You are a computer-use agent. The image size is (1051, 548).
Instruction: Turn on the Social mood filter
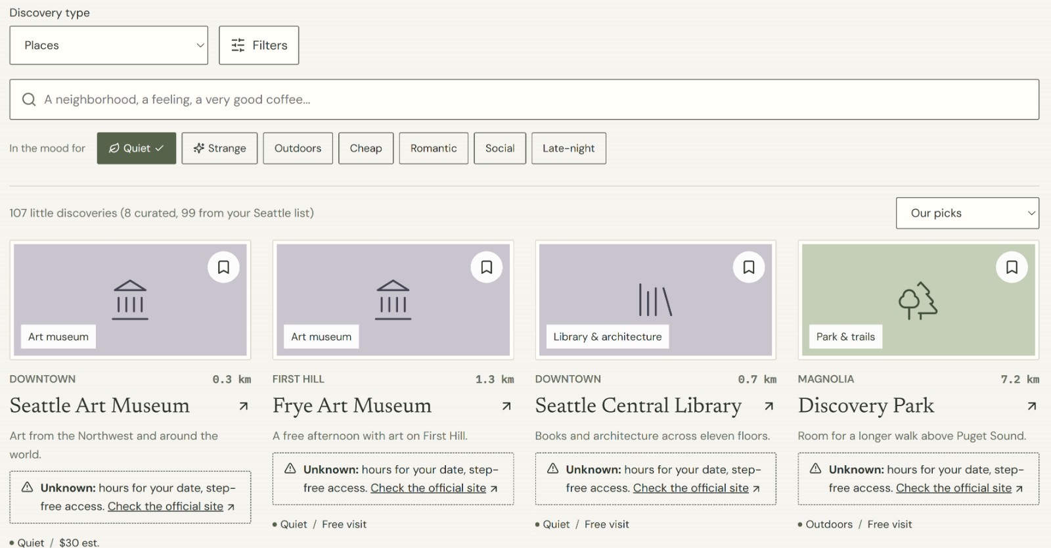[500, 148]
